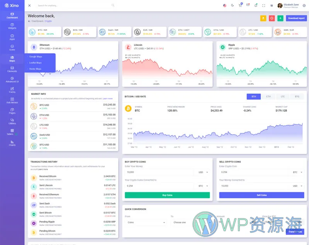
Task: Click the Download report button
Action: (x=296, y=18)
